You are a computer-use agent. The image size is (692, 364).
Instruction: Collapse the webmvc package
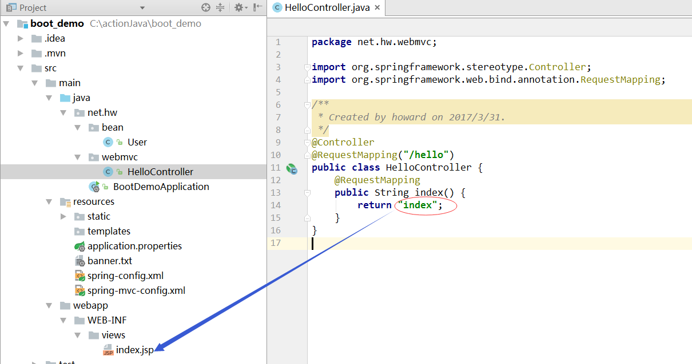(x=78, y=157)
